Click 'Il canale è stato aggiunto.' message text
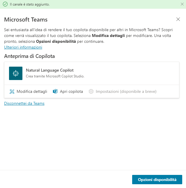Viewport: 186px width, 188px height. [30, 4]
